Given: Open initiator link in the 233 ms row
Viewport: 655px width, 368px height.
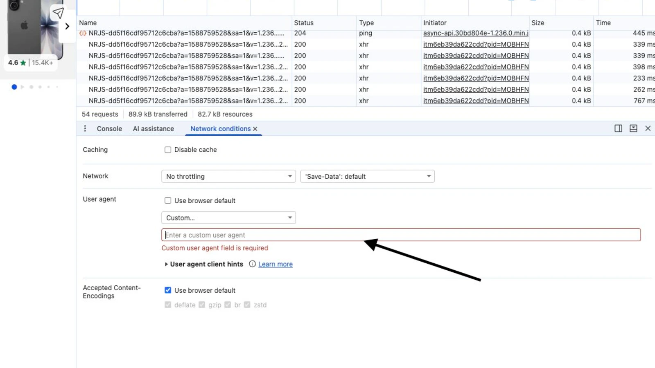Looking at the screenshot, I should click(x=476, y=78).
